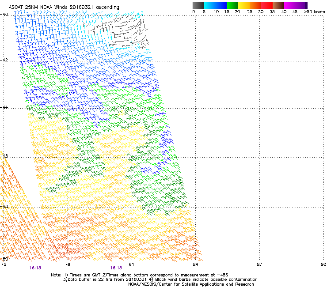The height and width of the screenshot is (287, 327).
Task: Click the gray 0-5 knots legend swatch
Action: point(198,5)
